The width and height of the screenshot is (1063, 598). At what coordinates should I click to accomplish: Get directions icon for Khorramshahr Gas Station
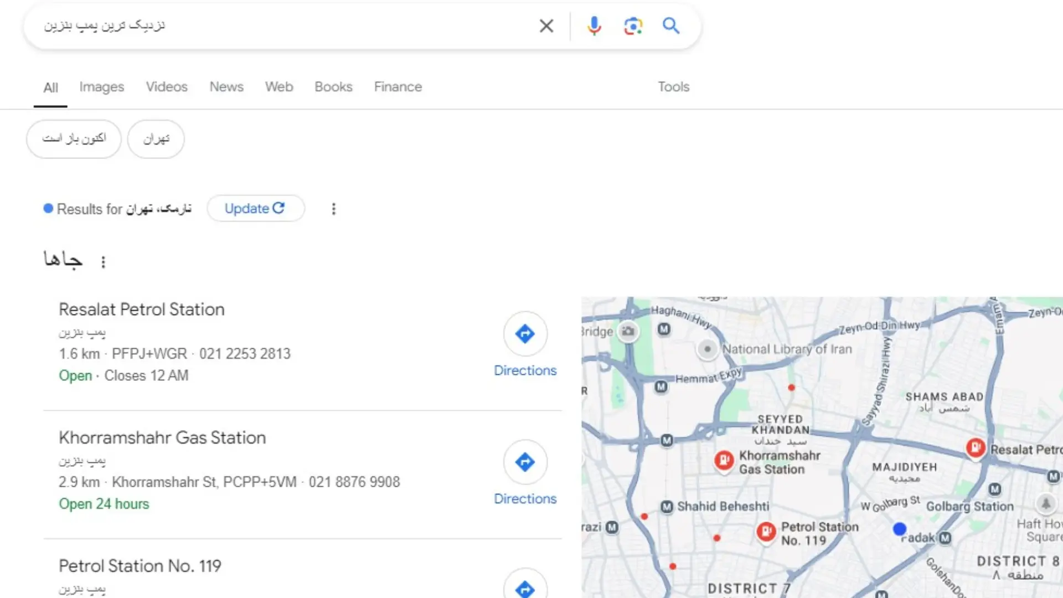coord(525,462)
